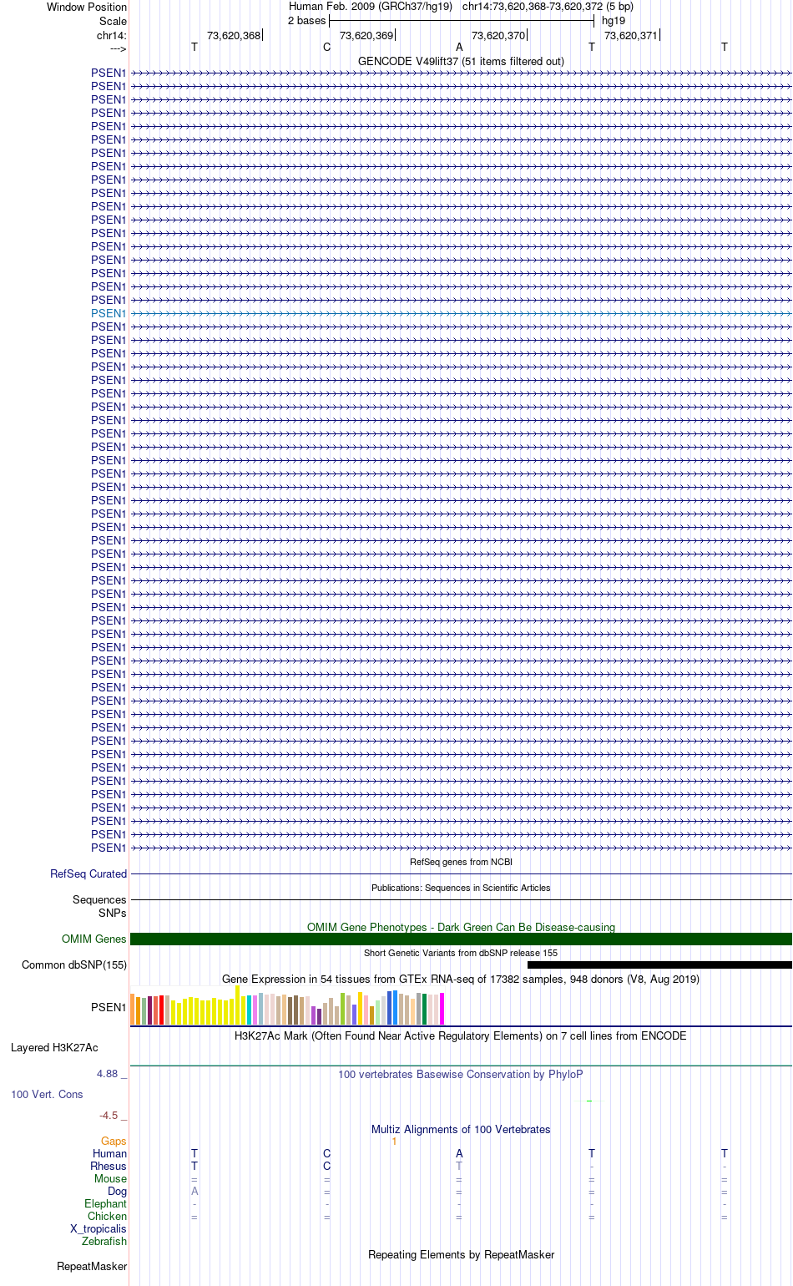This screenshot has width=793, height=1286.
Task: Click the black Common dbSNP variant bar
Action: click(659, 964)
